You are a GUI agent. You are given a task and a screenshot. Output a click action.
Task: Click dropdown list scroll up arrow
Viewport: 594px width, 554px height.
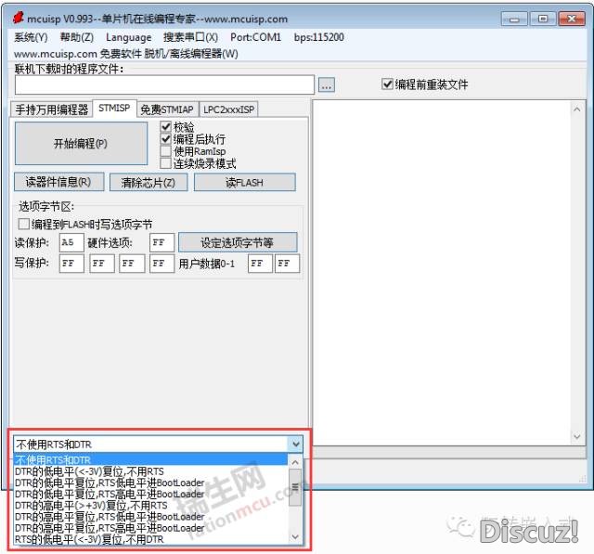pos(295,462)
